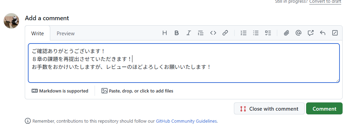Viewport: 345px width, 124px height.
Task: Click inside the comment text area
Action: 184,63
